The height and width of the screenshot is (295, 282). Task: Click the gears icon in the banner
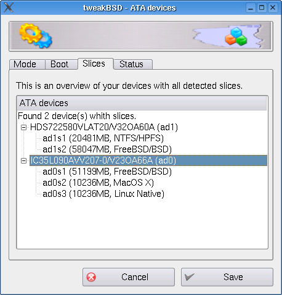coord(36,36)
